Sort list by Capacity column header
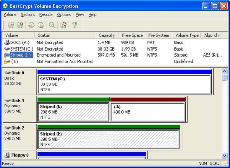This screenshot has width=230, height=168. [107, 35]
